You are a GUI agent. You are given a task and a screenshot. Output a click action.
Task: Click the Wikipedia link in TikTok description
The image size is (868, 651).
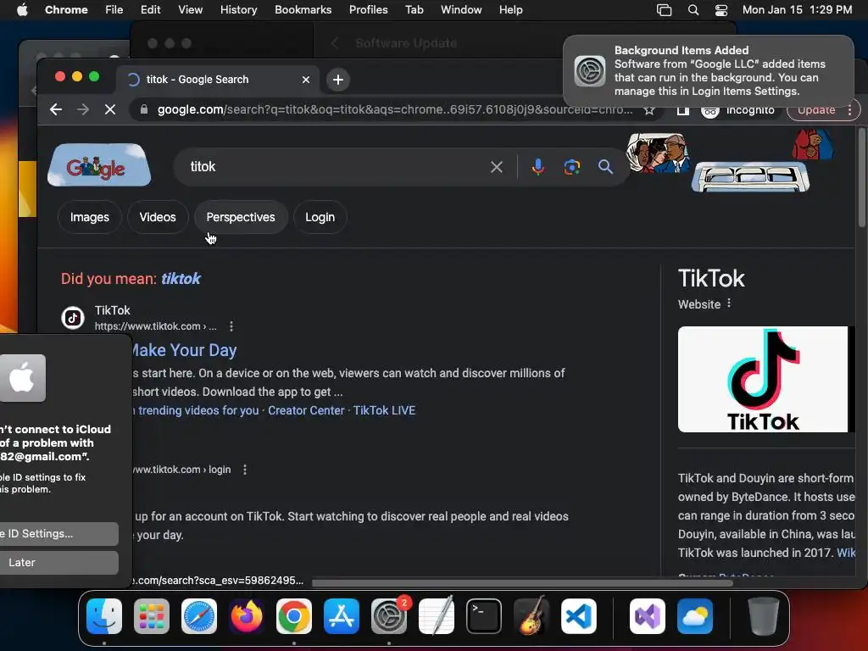click(846, 553)
